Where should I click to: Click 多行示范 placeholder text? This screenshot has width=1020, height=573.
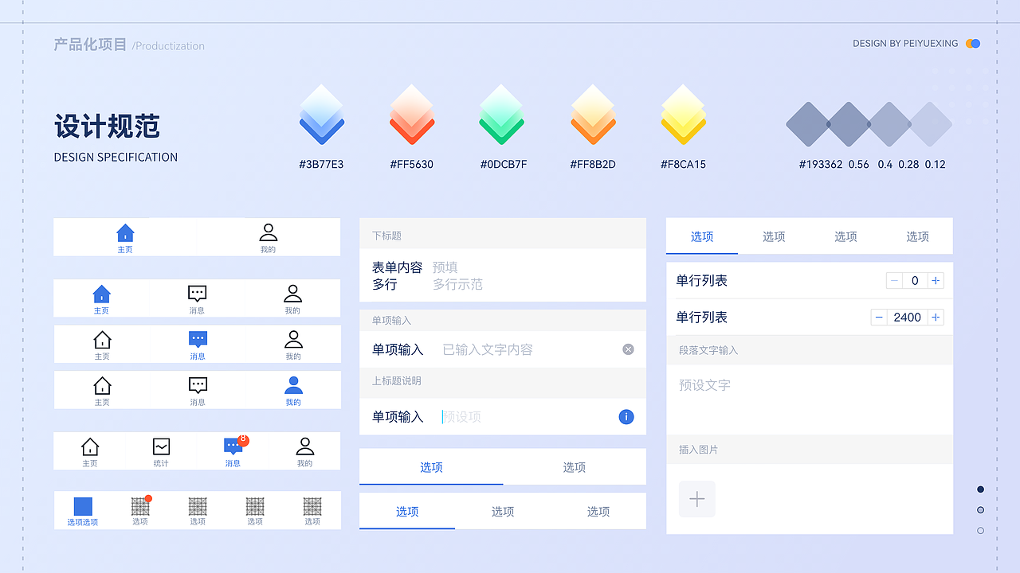458,284
